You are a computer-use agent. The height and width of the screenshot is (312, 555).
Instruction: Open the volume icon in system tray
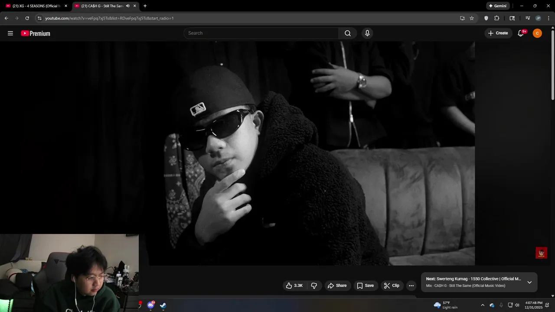pyautogui.click(x=517, y=305)
